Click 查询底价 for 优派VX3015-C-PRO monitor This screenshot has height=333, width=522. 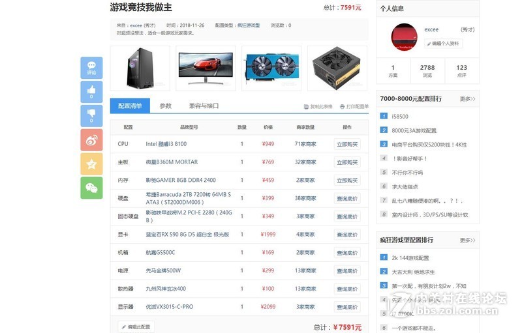tap(347, 307)
